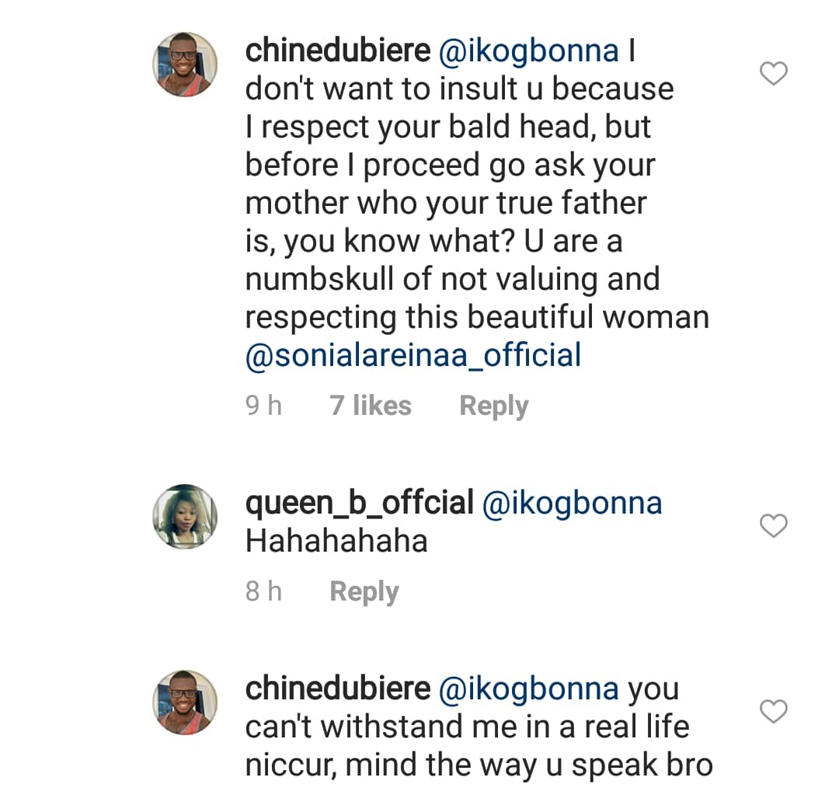
Task: Reply to the comment with 7 likes
Action: click(x=493, y=406)
